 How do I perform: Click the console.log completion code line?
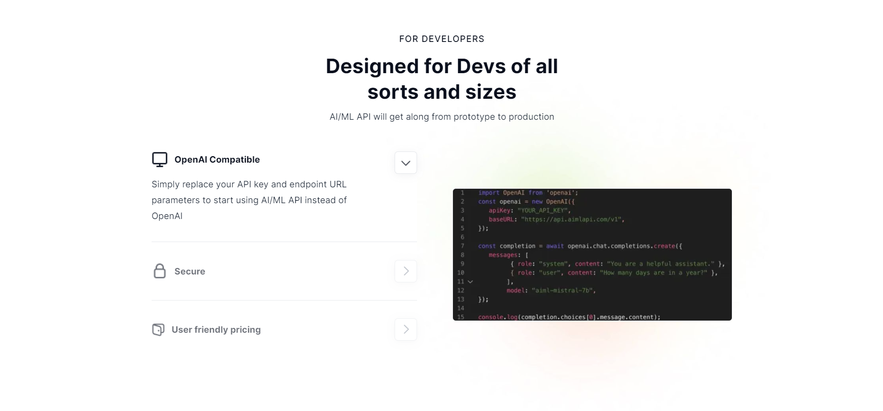570,317
